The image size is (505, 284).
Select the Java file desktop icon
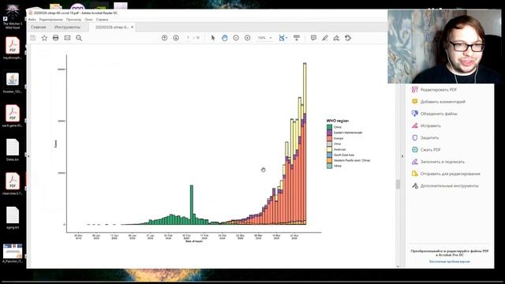[13, 83]
